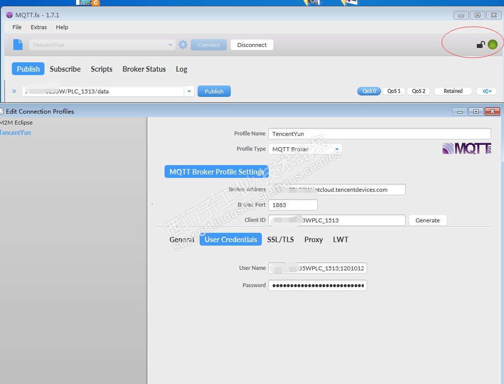
Task: Click the MQTT.org logo
Action: [467, 149]
